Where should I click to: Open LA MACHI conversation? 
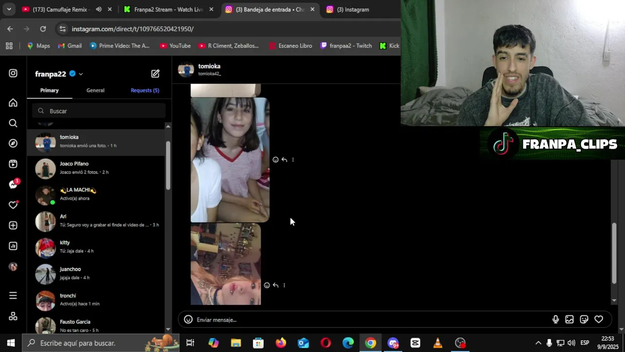[96, 195]
